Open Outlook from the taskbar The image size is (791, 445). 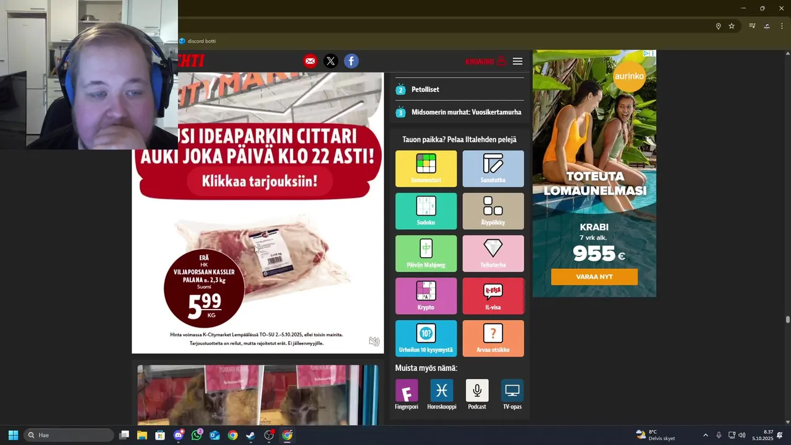[x=214, y=435]
